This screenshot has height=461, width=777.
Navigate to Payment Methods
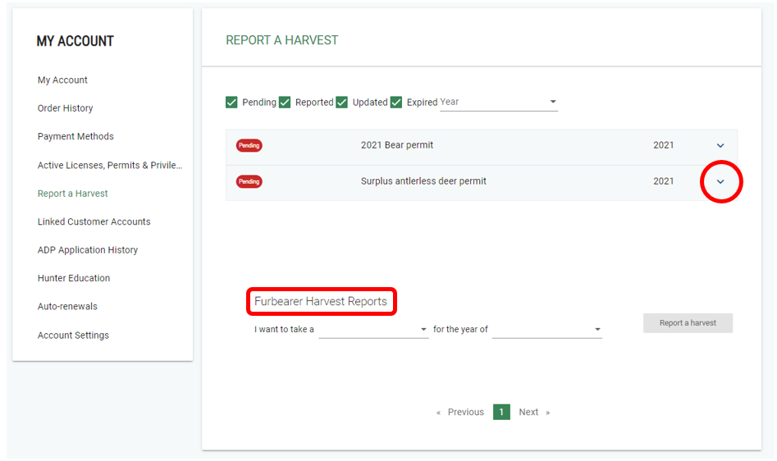coord(75,137)
